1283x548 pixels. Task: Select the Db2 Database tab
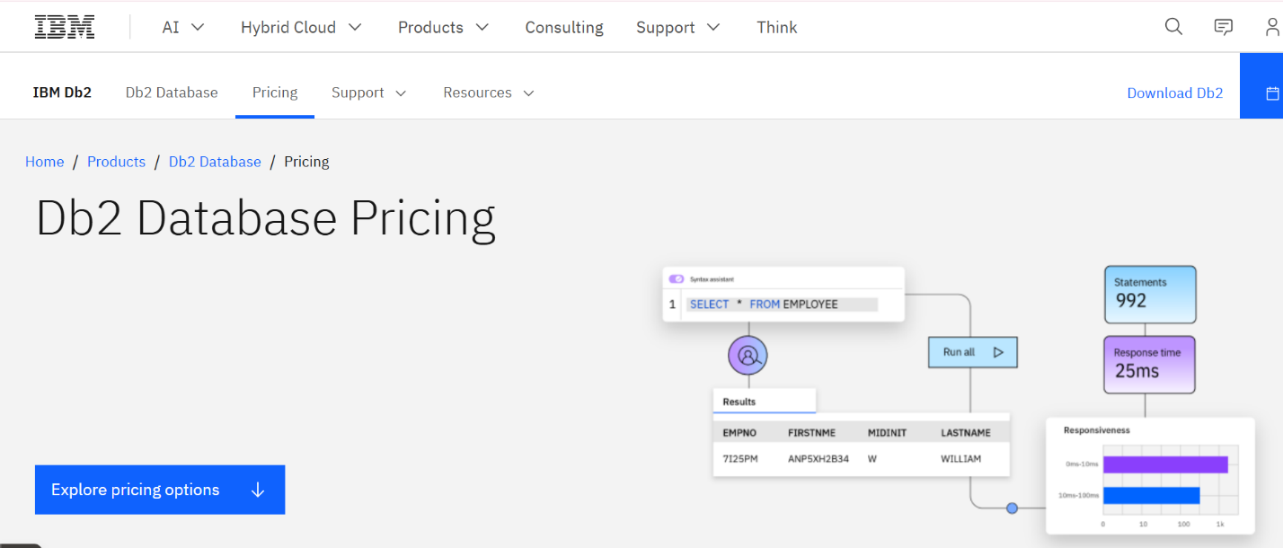coord(172,93)
